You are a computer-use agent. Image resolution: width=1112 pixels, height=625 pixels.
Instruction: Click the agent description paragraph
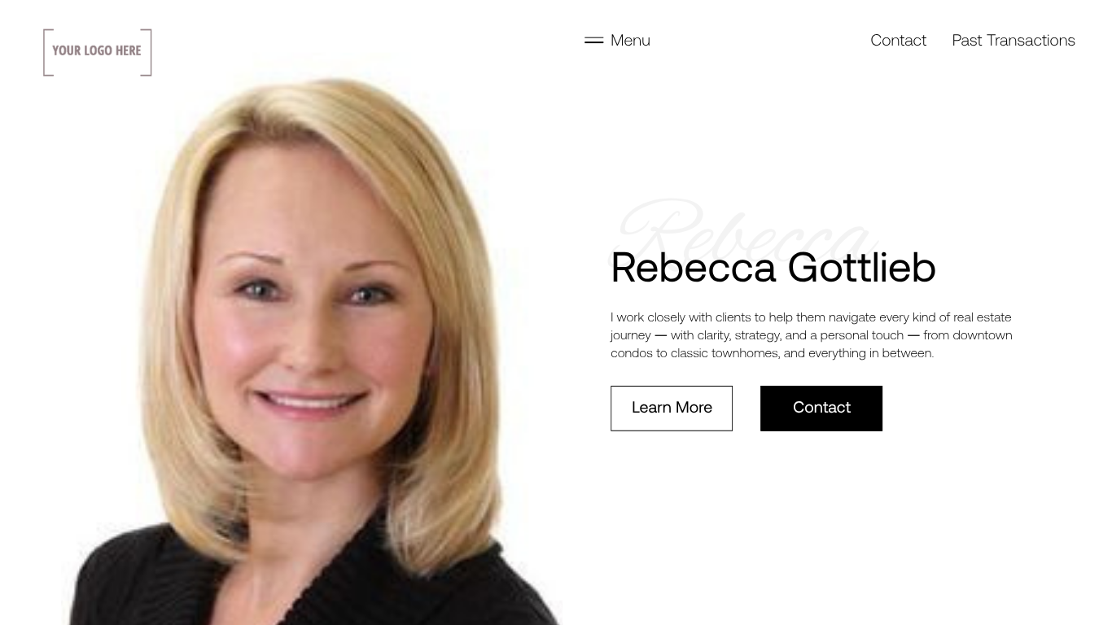(812, 334)
